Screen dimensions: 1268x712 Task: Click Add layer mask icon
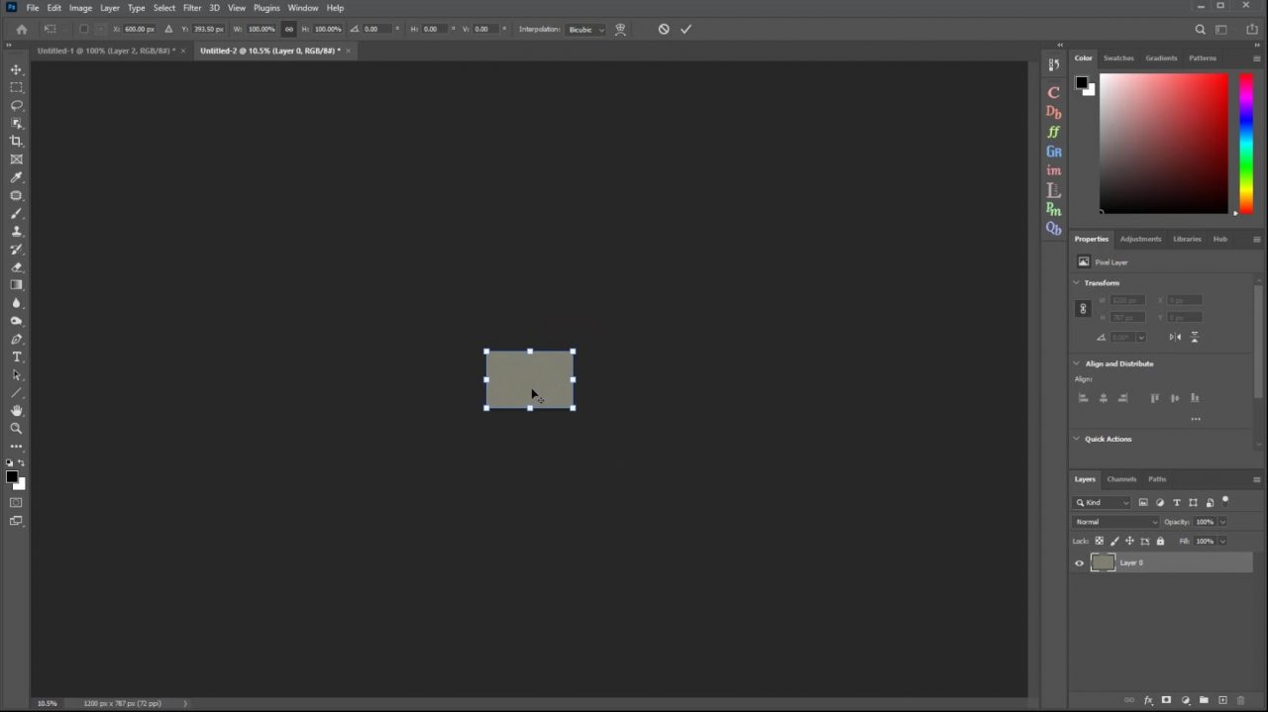[x=1166, y=700]
